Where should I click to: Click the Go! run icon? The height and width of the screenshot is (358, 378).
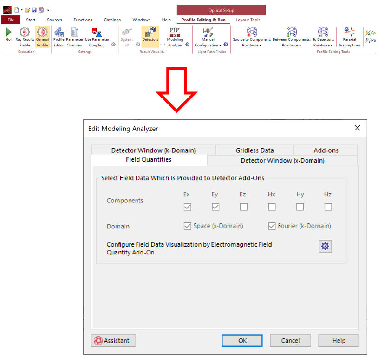pyautogui.click(x=8, y=33)
